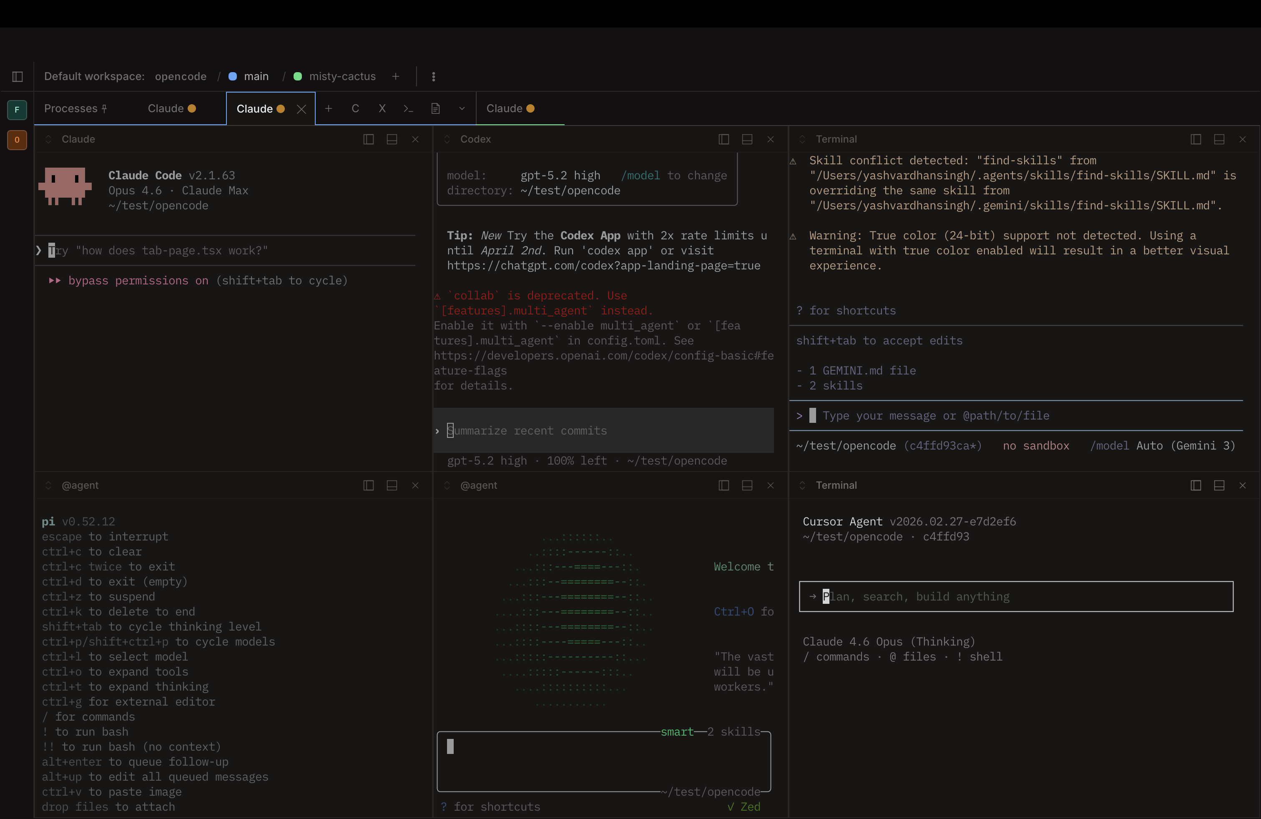1261x819 pixels.
Task: Open the chevron dropdown at the end of the tab bar
Action: [461, 108]
